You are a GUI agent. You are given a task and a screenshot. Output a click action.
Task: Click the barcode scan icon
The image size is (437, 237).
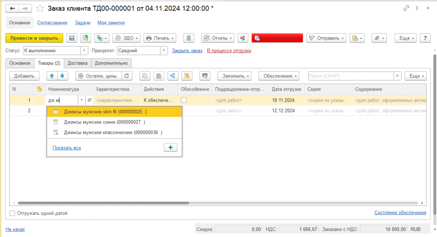click(x=205, y=76)
